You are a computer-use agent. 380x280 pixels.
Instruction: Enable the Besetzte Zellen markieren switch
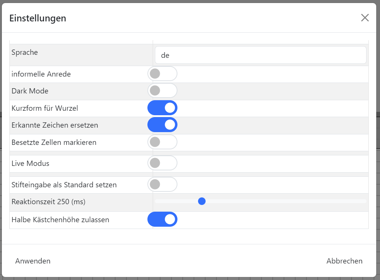click(162, 142)
